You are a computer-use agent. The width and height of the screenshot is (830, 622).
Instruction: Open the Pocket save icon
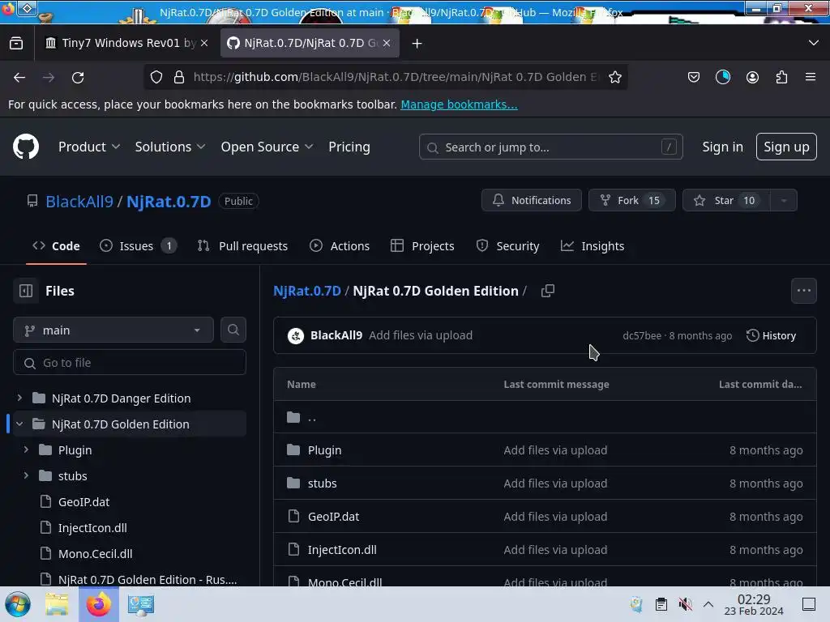point(694,77)
